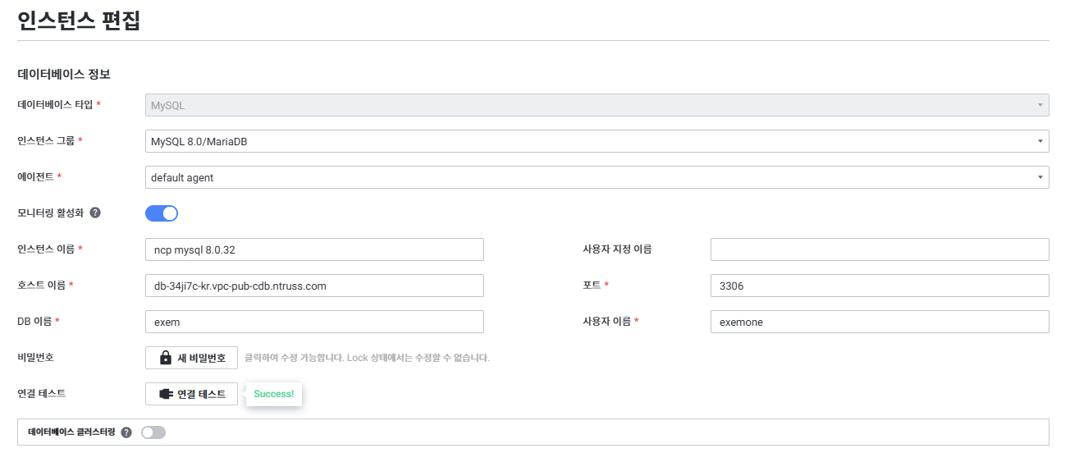Enable the 데이터베이스 클러스터링 toggle
1070x462 pixels.
click(153, 432)
